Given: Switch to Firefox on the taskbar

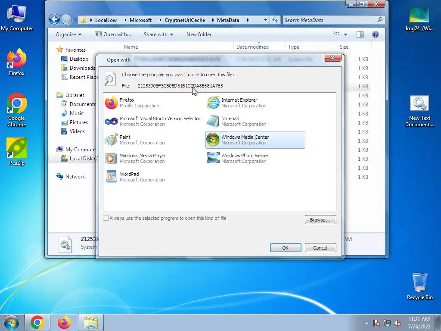Looking at the screenshot, I should pos(64,322).
